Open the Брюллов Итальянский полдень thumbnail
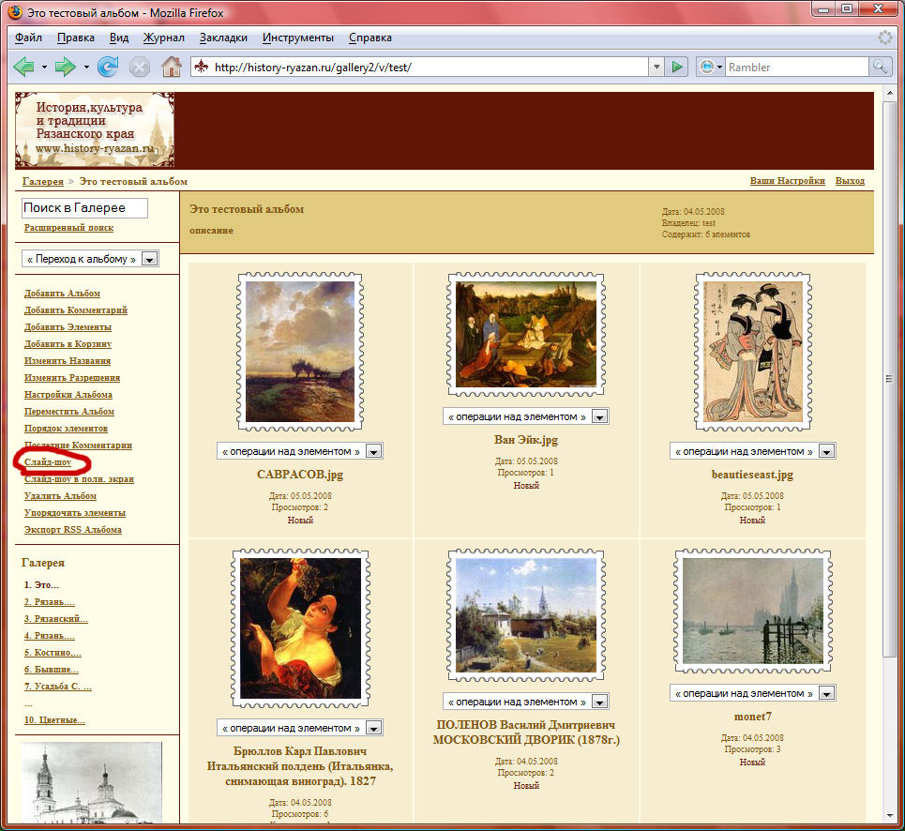 300,628
